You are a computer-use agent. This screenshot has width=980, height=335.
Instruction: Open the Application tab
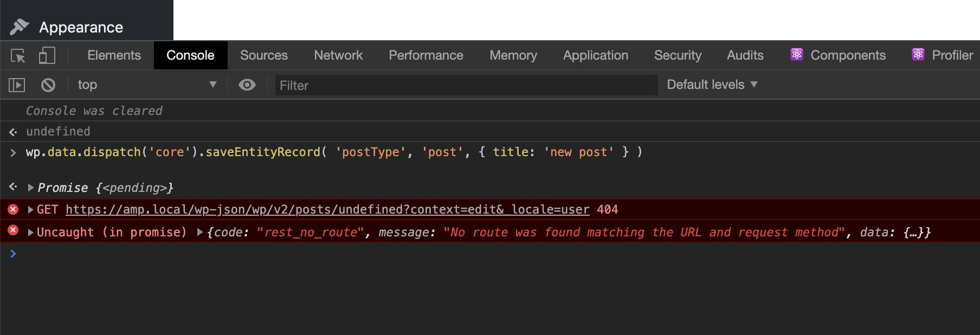point(596,55)
